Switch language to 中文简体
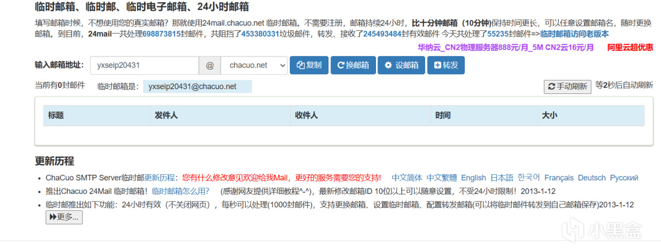Screen dimensions: 661x250 407,178
